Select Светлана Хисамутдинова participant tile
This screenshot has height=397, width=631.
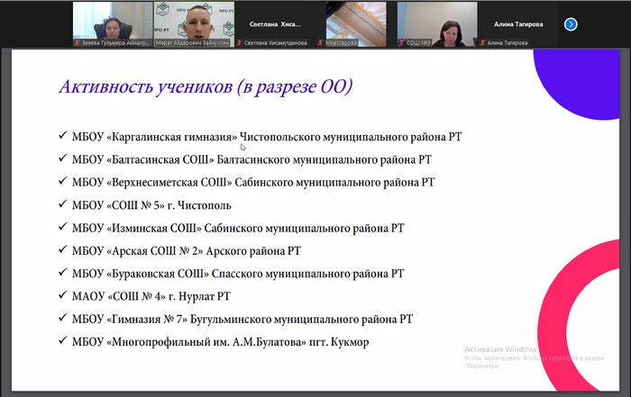[275, 24]
